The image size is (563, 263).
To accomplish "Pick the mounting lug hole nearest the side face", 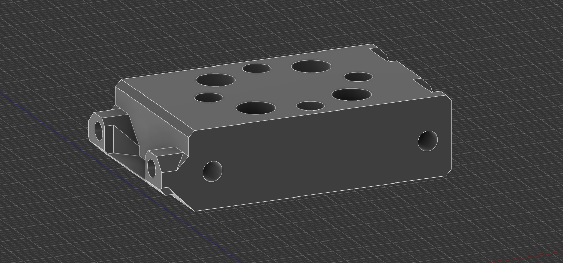I will pyautogui.click(x=152, y=168).
